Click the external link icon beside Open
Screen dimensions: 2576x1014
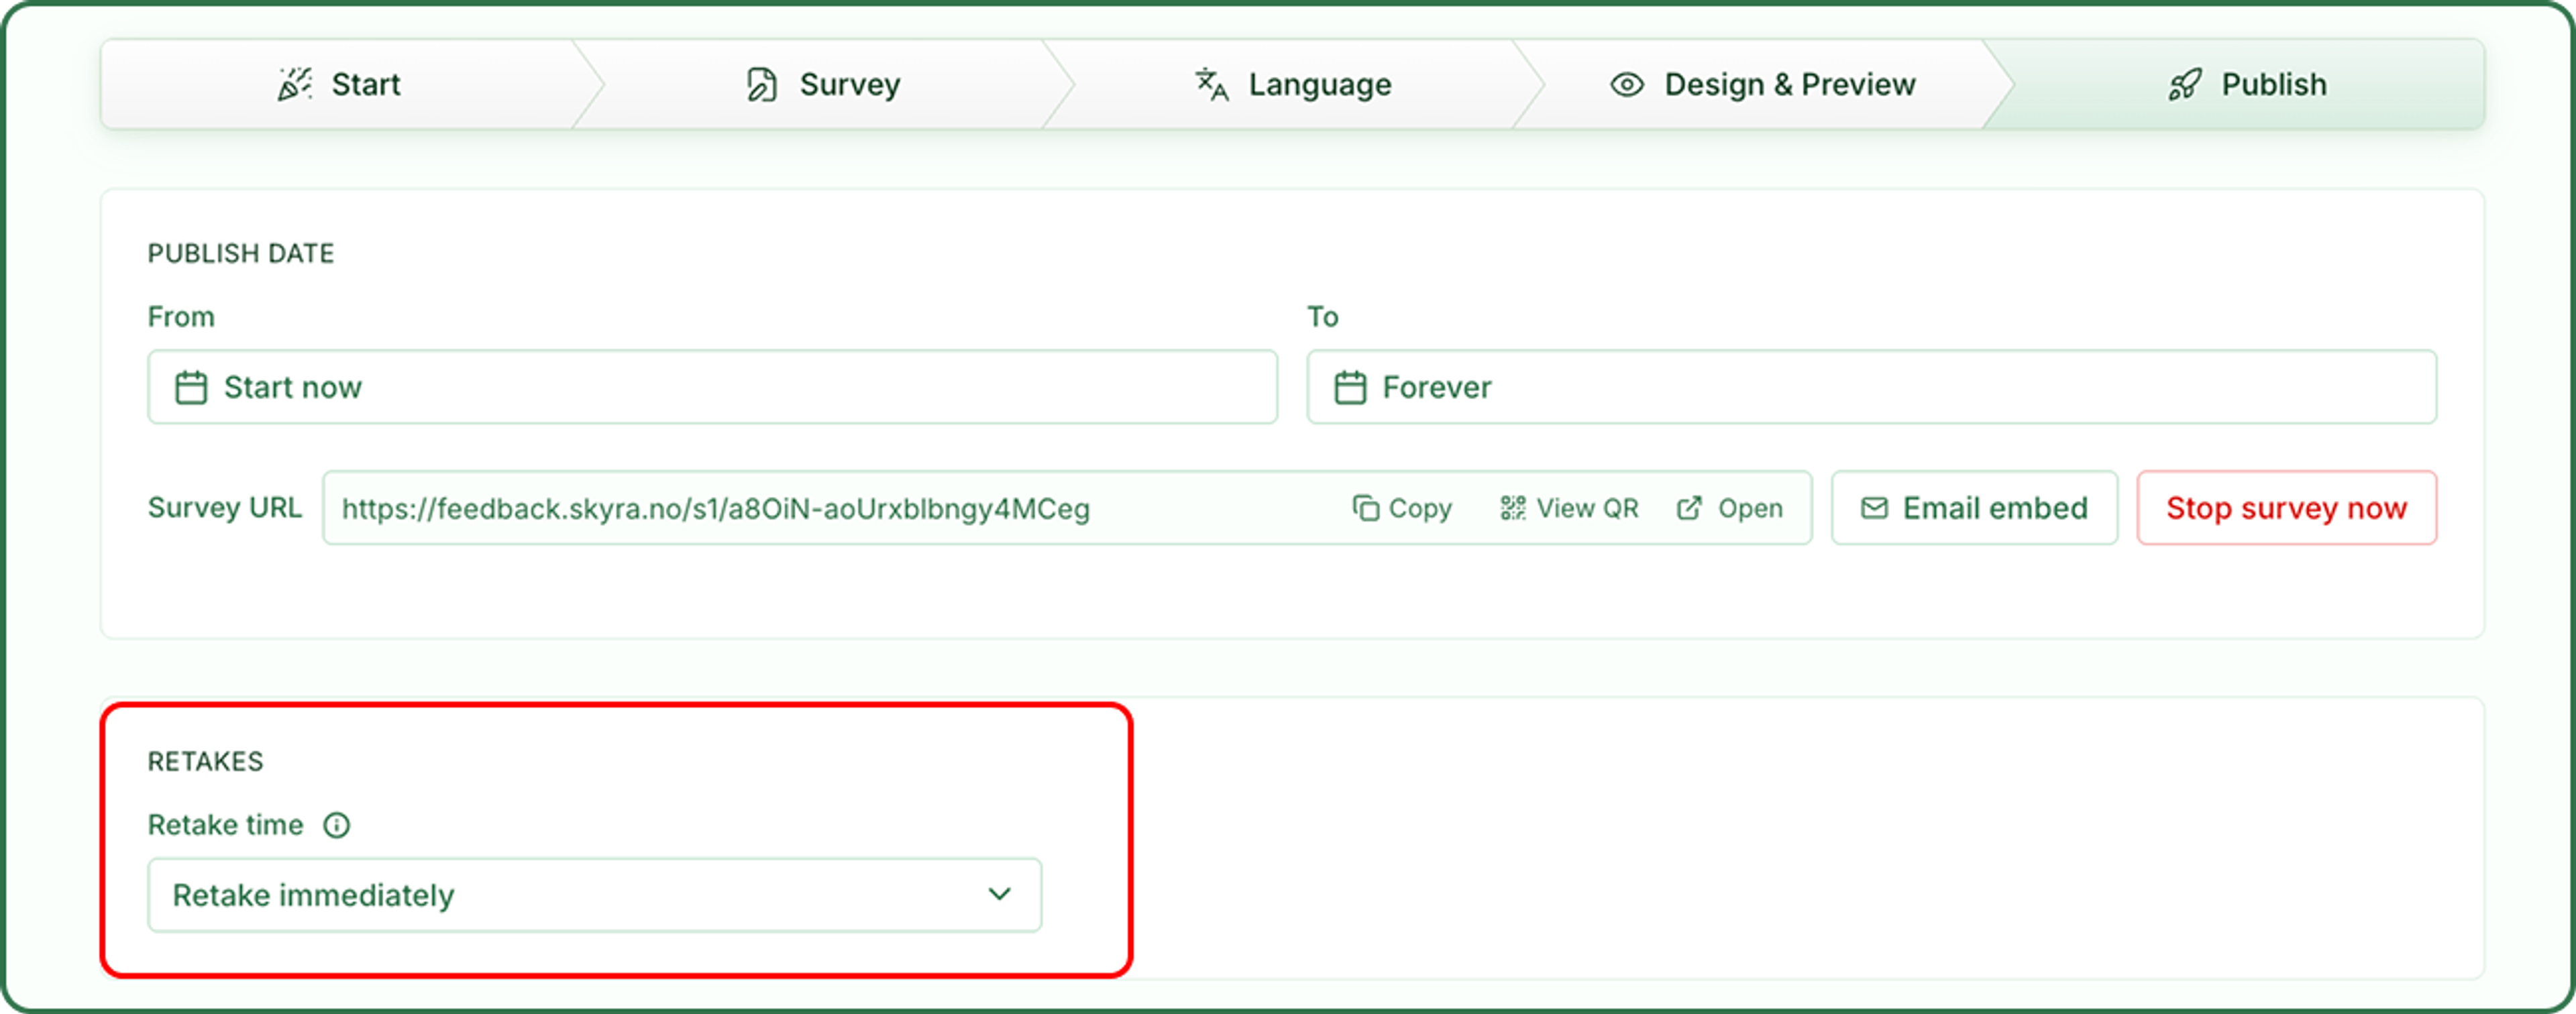pos(1689,508)
